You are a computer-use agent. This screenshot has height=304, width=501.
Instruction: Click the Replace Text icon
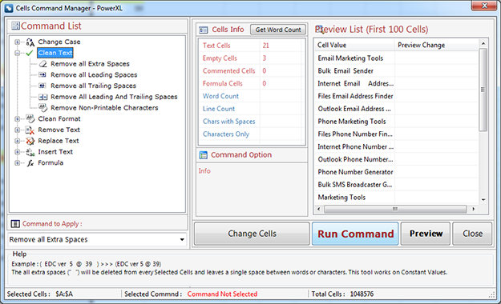pyautogui.click(x=30, y=141)
